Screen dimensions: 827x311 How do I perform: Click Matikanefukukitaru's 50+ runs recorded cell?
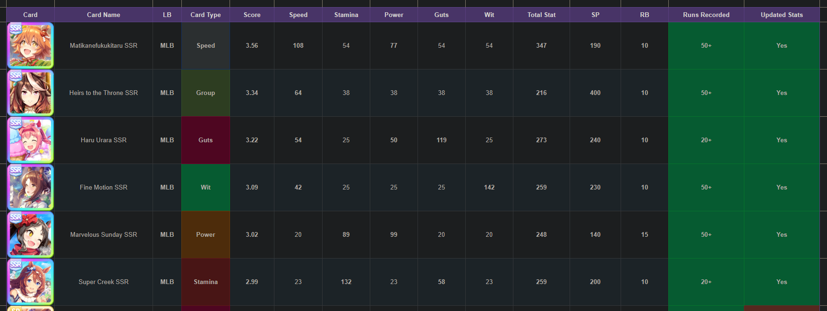point(706,46)
